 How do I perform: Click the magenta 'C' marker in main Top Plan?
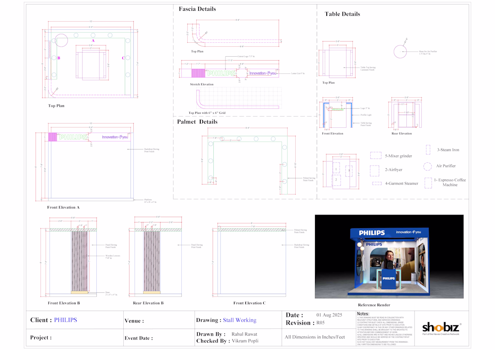[123, 58]
